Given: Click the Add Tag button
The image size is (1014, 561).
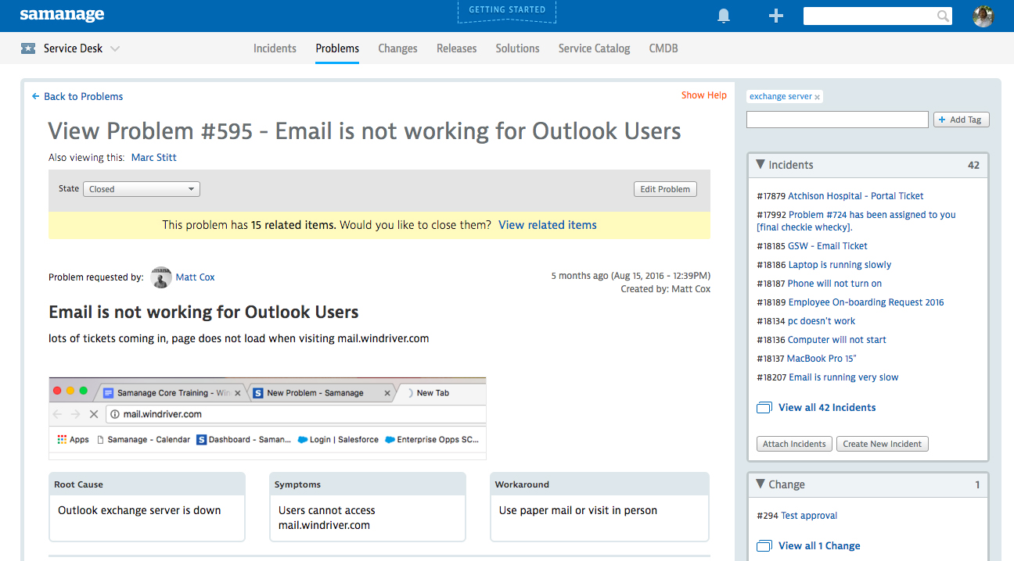Looking at the screenshot, I should 962,120.
